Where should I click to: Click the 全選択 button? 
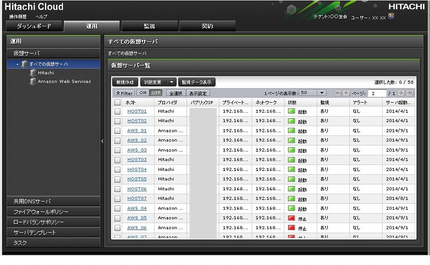click(176, 93)
